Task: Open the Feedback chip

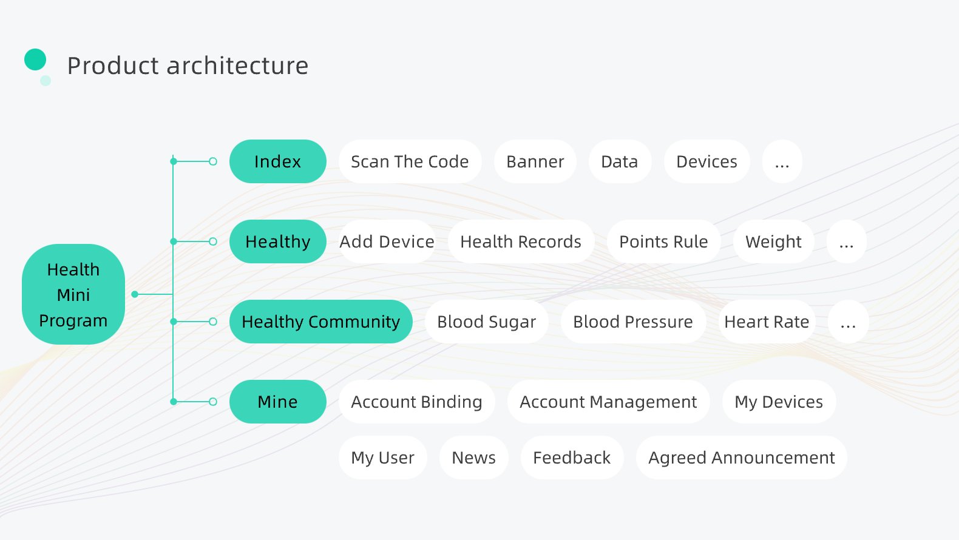Action: (x=572, y=457)
